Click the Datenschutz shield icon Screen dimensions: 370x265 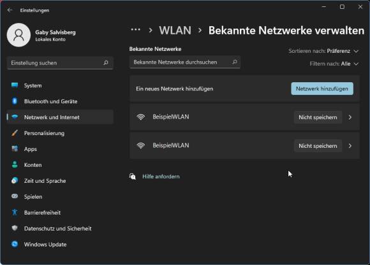point(15,228)
